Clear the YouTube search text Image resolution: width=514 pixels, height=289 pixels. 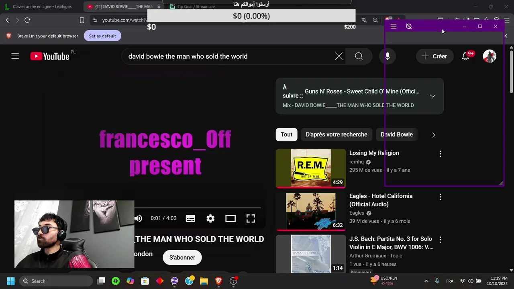[339, 56]
